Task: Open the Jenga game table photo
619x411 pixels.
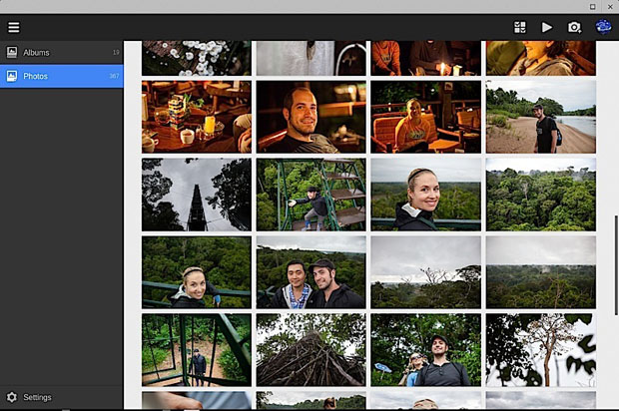Action: [x=197, y=117]
